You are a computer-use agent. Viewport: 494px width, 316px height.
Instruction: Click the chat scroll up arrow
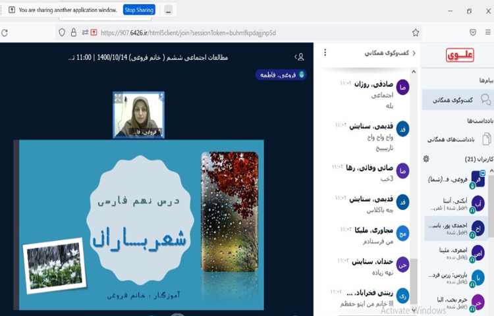pos(414,72)
